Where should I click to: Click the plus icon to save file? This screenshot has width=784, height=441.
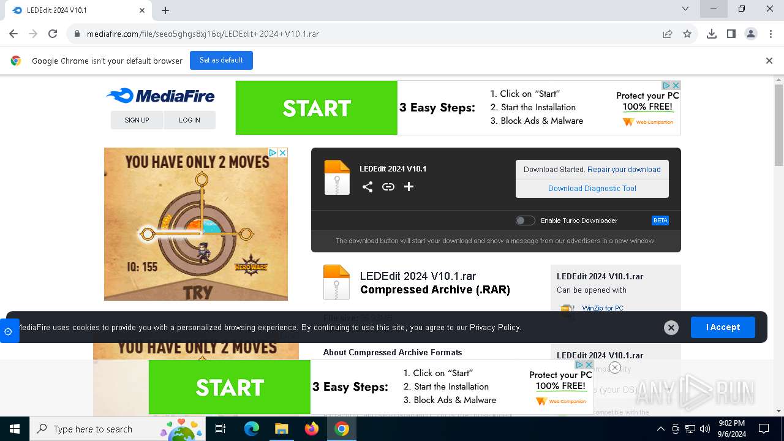[409, 187]
